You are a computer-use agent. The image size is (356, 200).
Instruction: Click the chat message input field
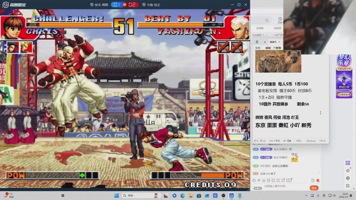coord(285,186)
